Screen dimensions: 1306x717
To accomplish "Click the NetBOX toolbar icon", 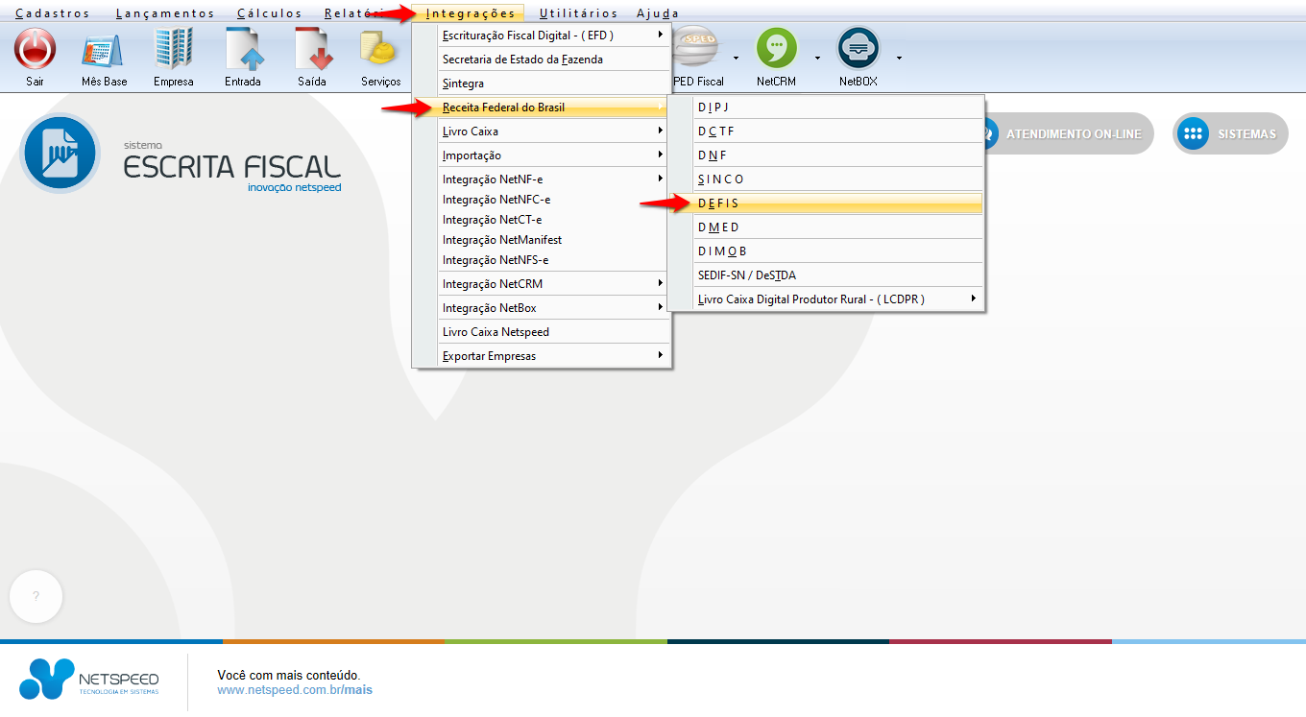I will (x=859, y=48).
